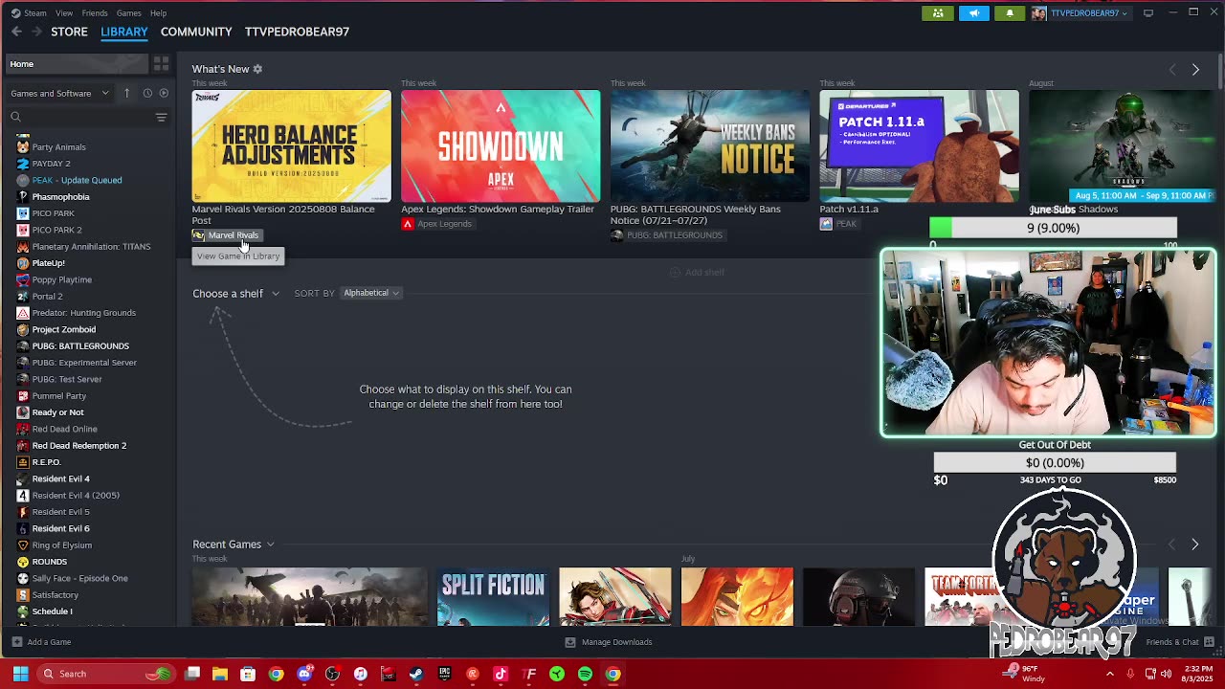Click the Add shelf button
This screenshot has height=689, width=1225.
[x=697, y=273]
